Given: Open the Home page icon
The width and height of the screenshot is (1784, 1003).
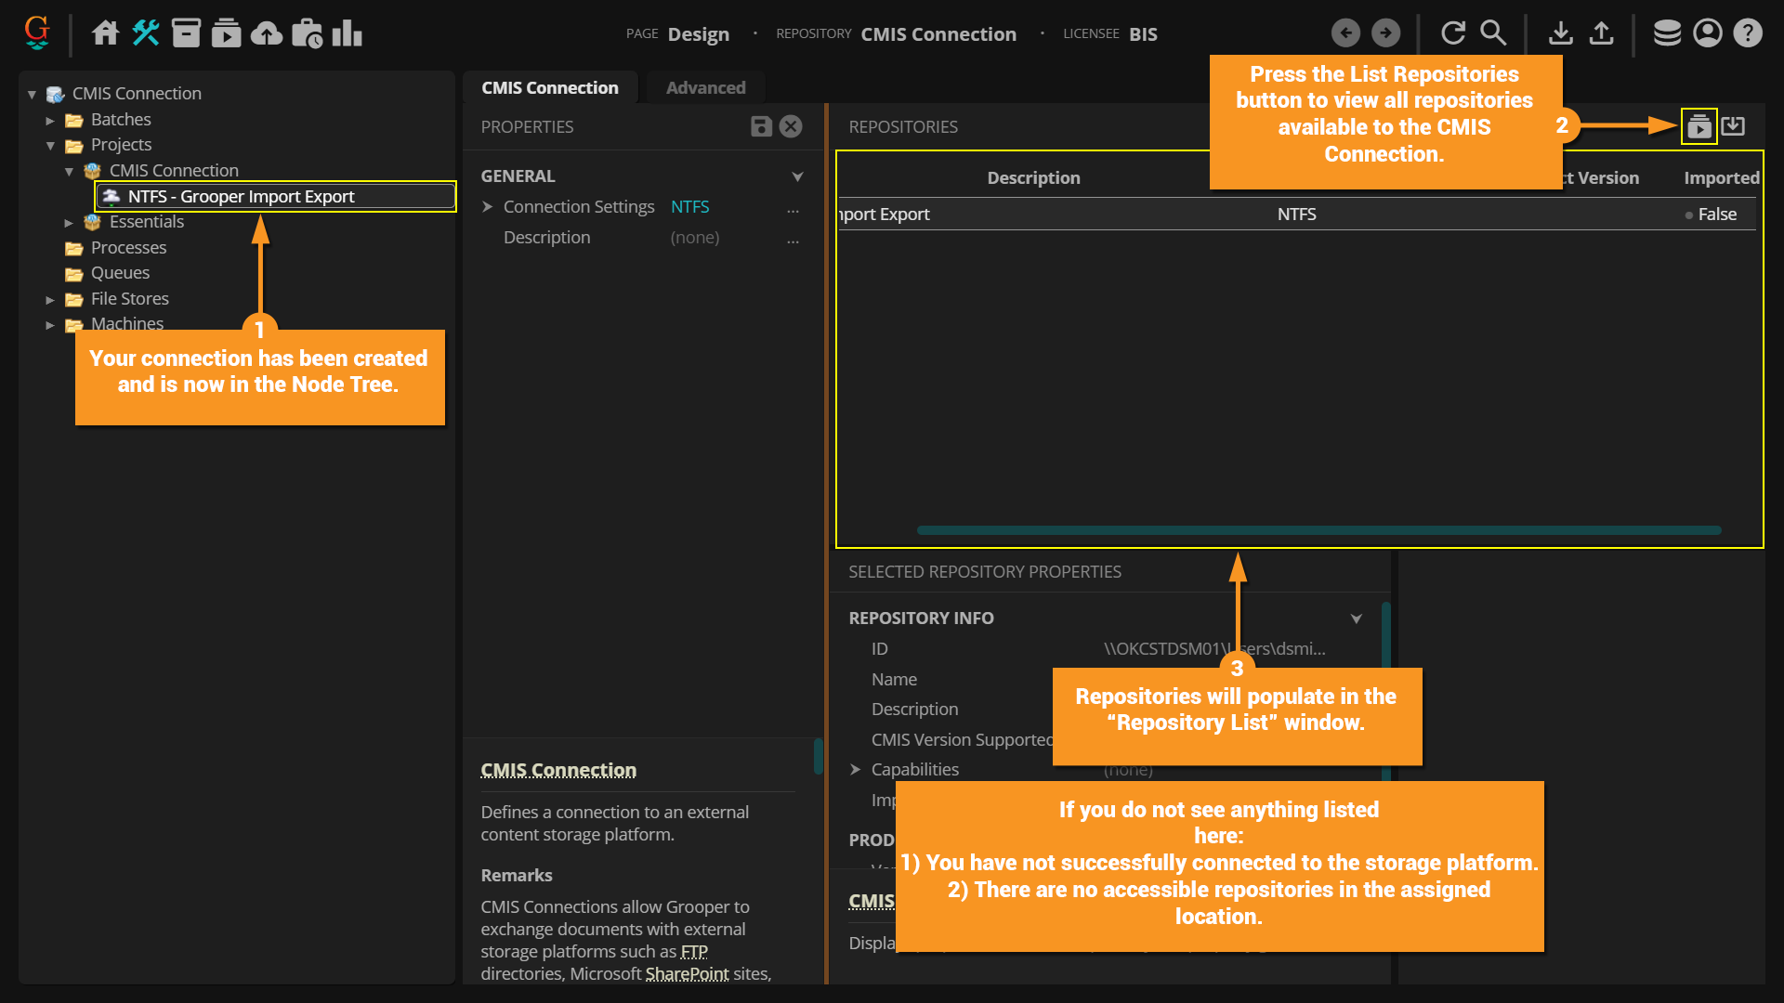Looking at the screenshot, I should 105,33.
